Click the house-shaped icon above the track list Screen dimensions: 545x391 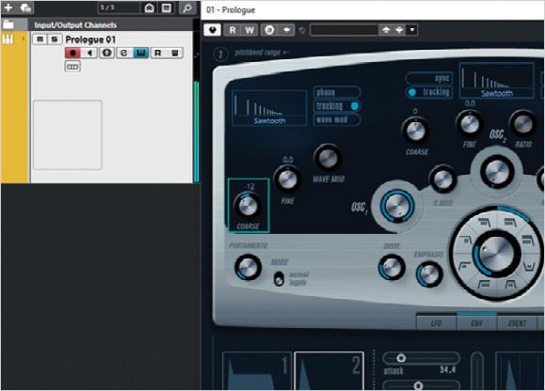149,8
